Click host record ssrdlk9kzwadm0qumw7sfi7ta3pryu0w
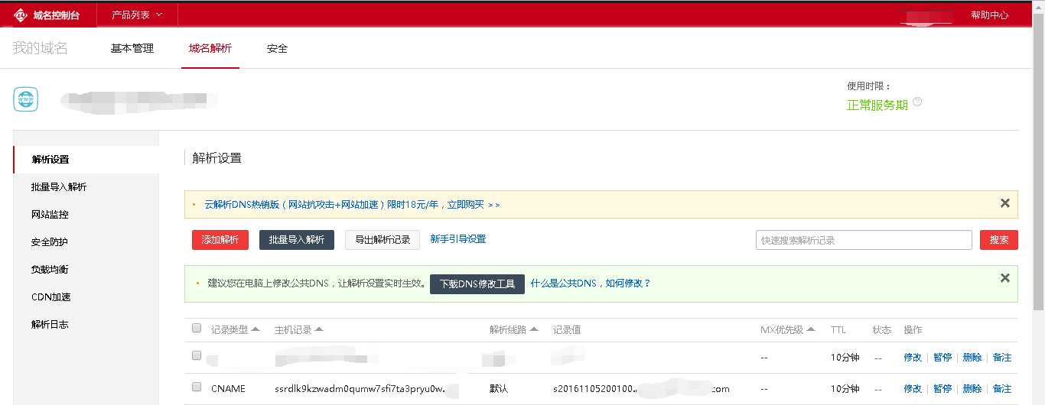Viewport: 1045px width, 405px height. point(360,389)
